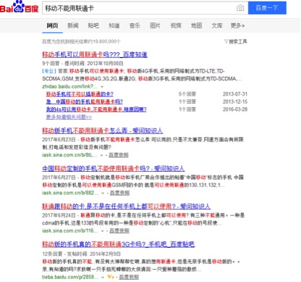
Task: Expand arrow next to zhidao.baidu.com link
Action: click(x=102, y=87)
